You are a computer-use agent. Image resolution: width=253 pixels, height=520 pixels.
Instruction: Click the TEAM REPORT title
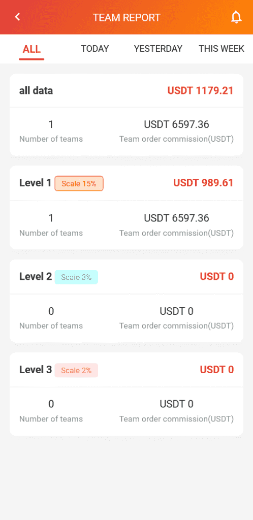pos(126,18)
